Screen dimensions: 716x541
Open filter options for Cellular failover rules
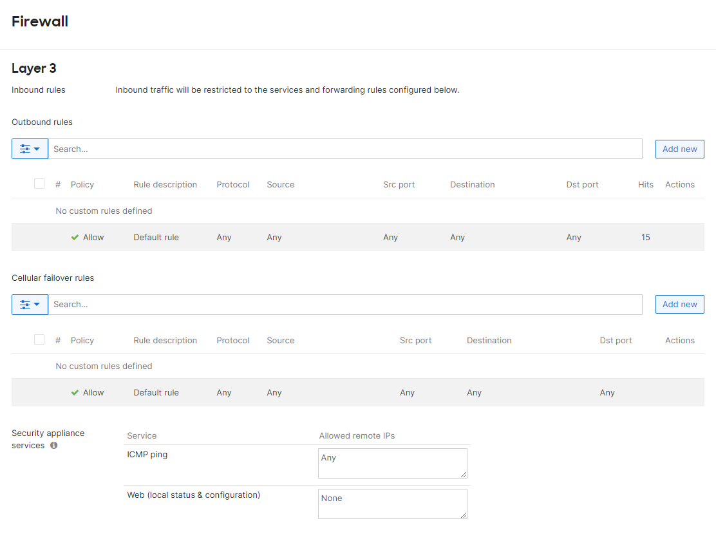26,304
